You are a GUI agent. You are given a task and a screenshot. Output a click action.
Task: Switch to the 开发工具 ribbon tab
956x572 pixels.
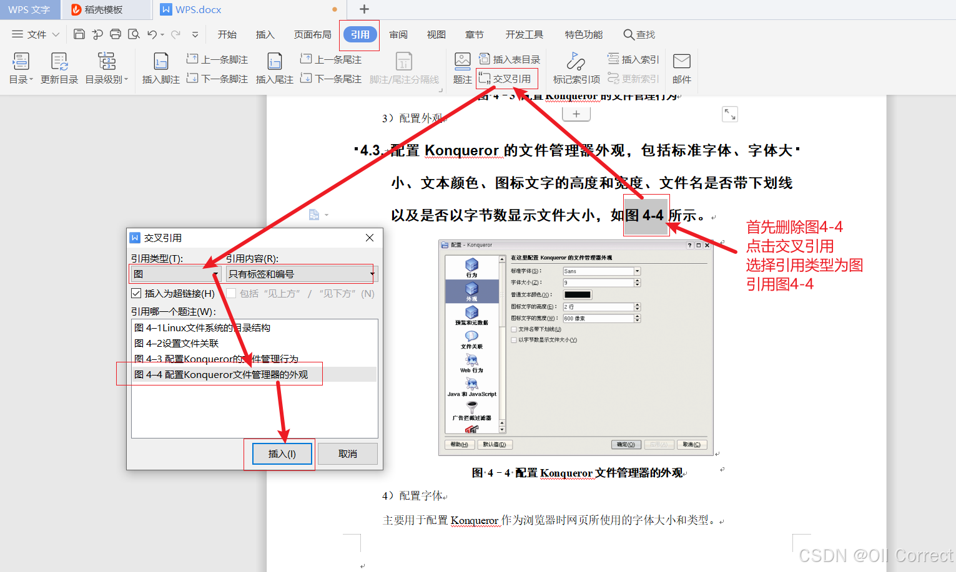point(525,34)
